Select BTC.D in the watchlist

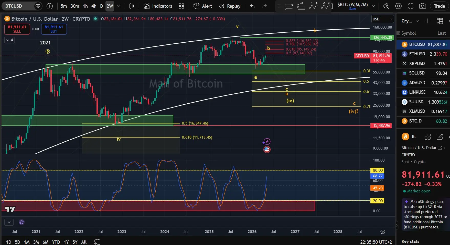pos(423,121)
